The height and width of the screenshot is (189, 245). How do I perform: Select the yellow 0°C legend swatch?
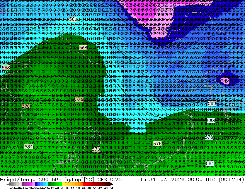click(63, 184)
